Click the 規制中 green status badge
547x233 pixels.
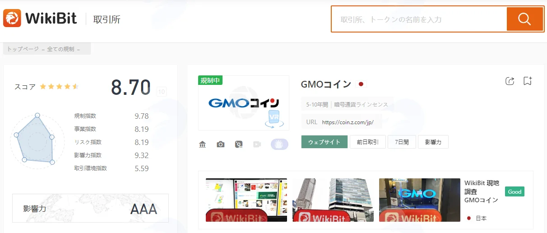pos(210,80)
